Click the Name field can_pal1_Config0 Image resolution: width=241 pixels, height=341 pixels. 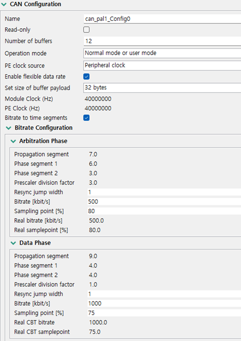[x=162, y=19]
